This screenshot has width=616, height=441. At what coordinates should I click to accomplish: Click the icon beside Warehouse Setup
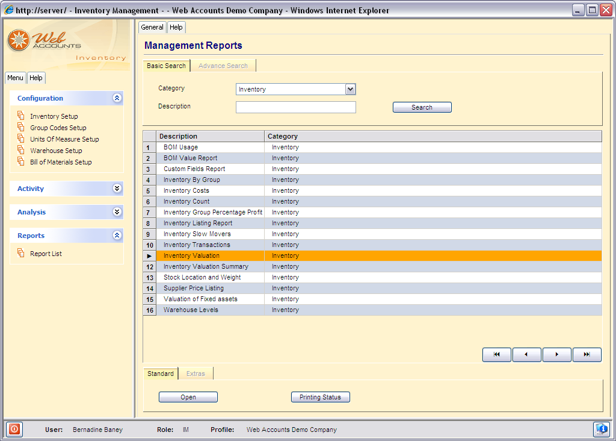tap(21, 150)
